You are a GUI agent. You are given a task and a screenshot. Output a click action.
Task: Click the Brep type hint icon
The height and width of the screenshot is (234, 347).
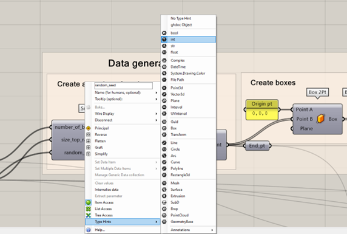(x=164, y=208)
